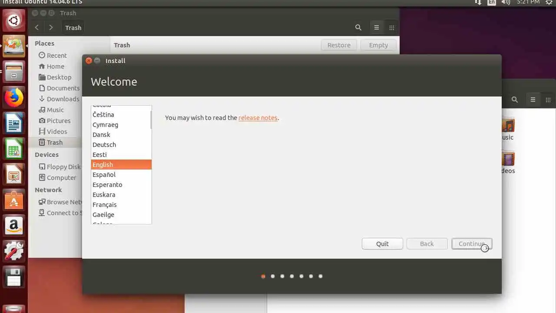Select Gaeilge in language list

pyautogui.click(x=121, y=215)
